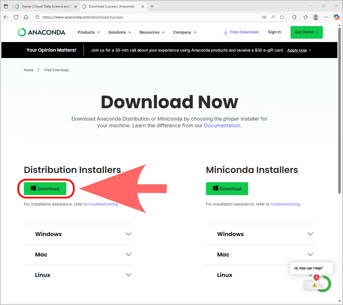
Task: Download the Miniconda installer
Action: click(x=227, y=189)
